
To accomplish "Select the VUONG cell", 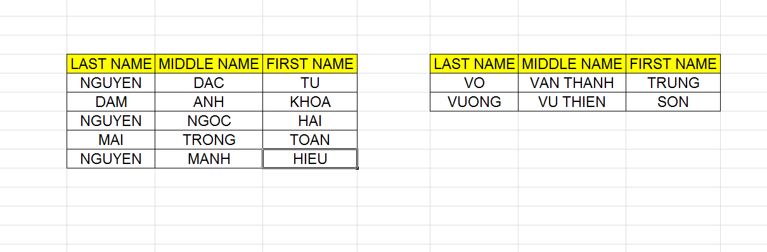I will click(474, 102).
